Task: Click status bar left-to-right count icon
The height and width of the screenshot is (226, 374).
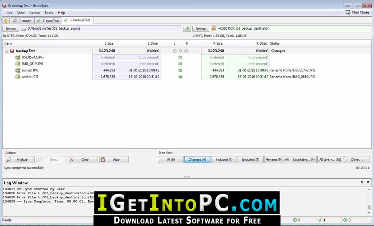Action: click(x=345, y=220)
